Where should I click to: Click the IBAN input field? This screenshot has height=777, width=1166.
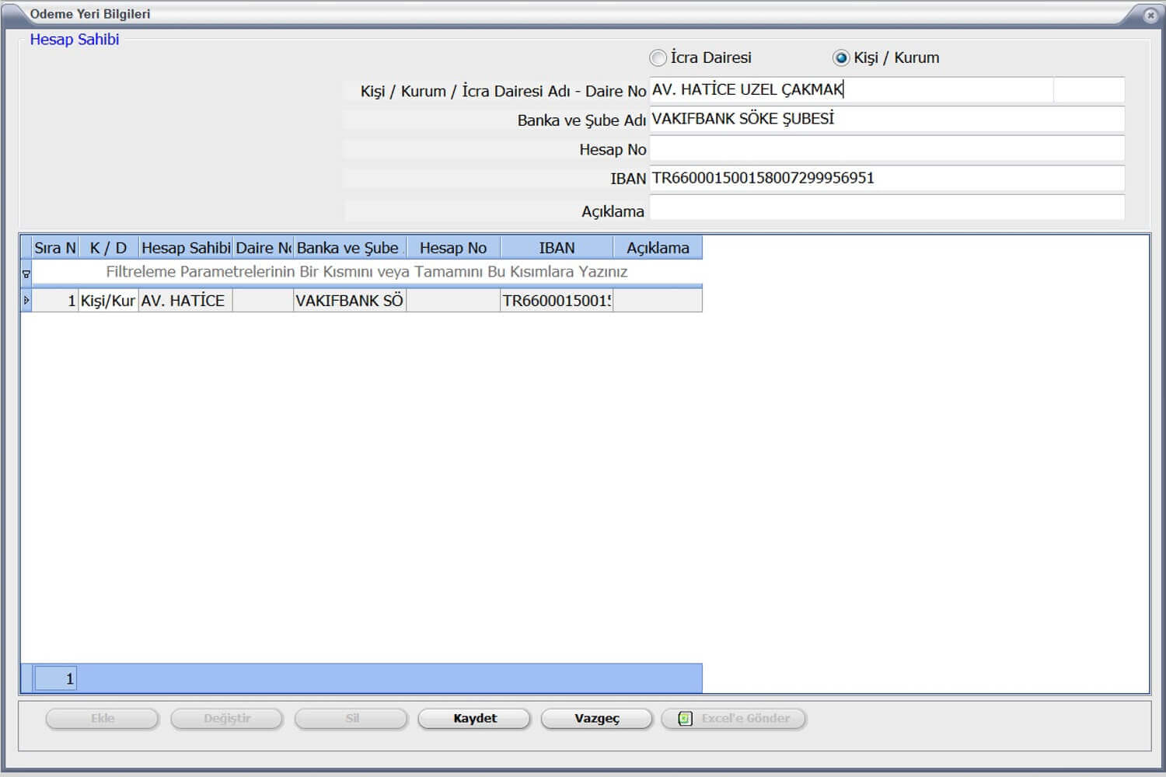(886, 178)
